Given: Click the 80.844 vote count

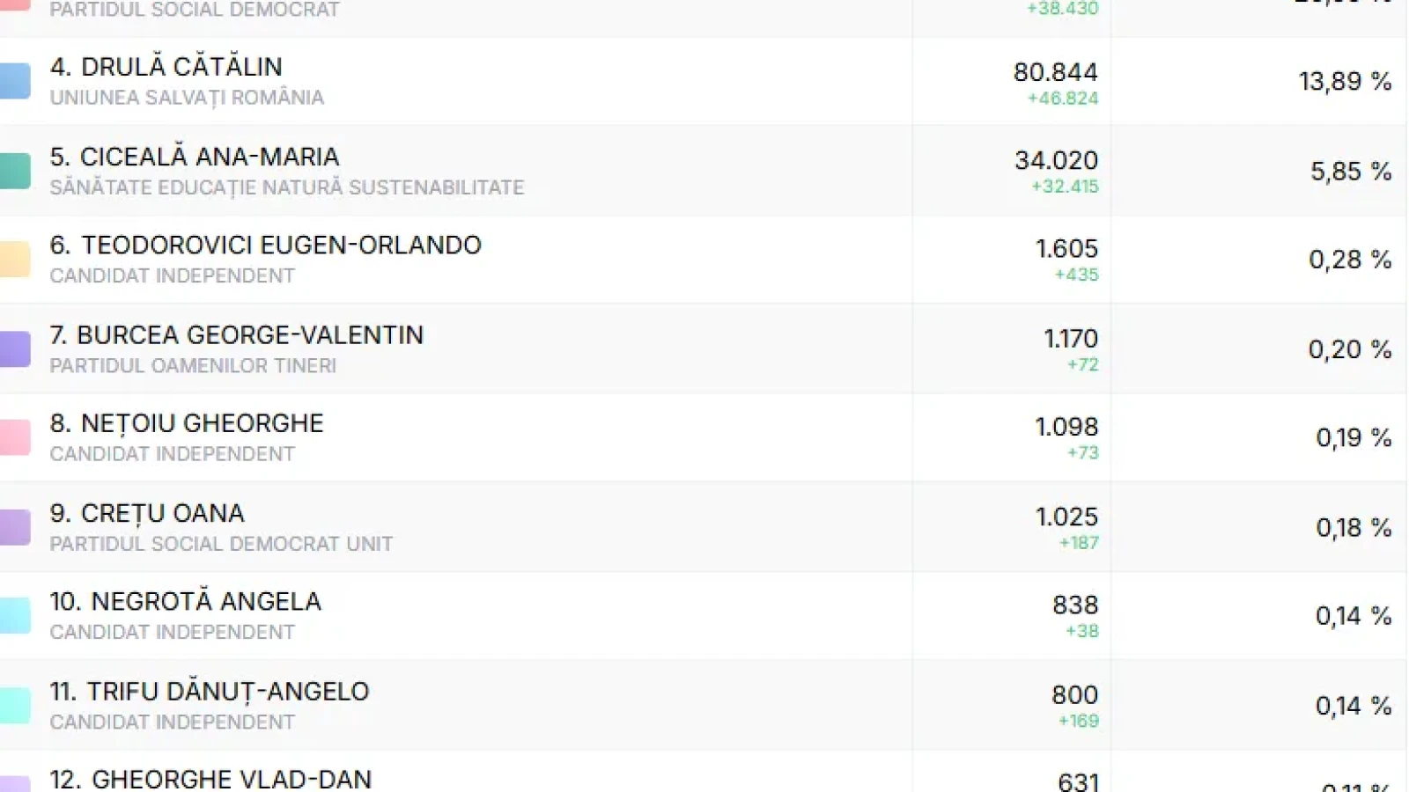Looking at the screenshot, I should point(1055,72).
